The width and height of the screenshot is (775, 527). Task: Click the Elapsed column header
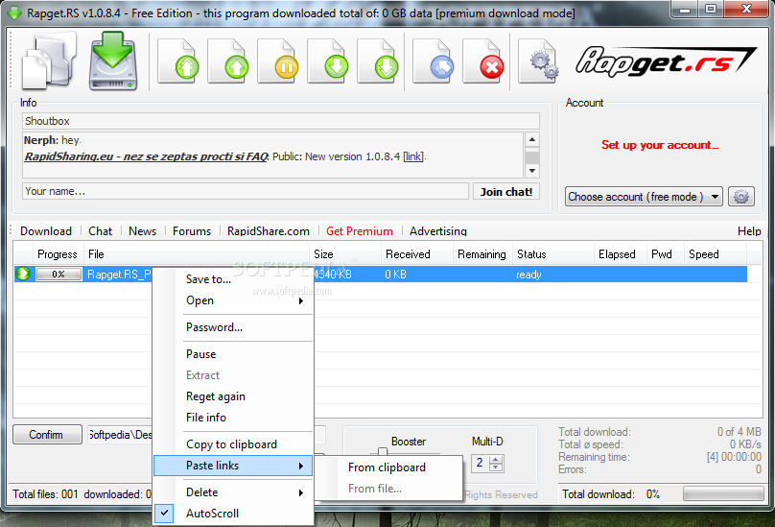[621, 254]
